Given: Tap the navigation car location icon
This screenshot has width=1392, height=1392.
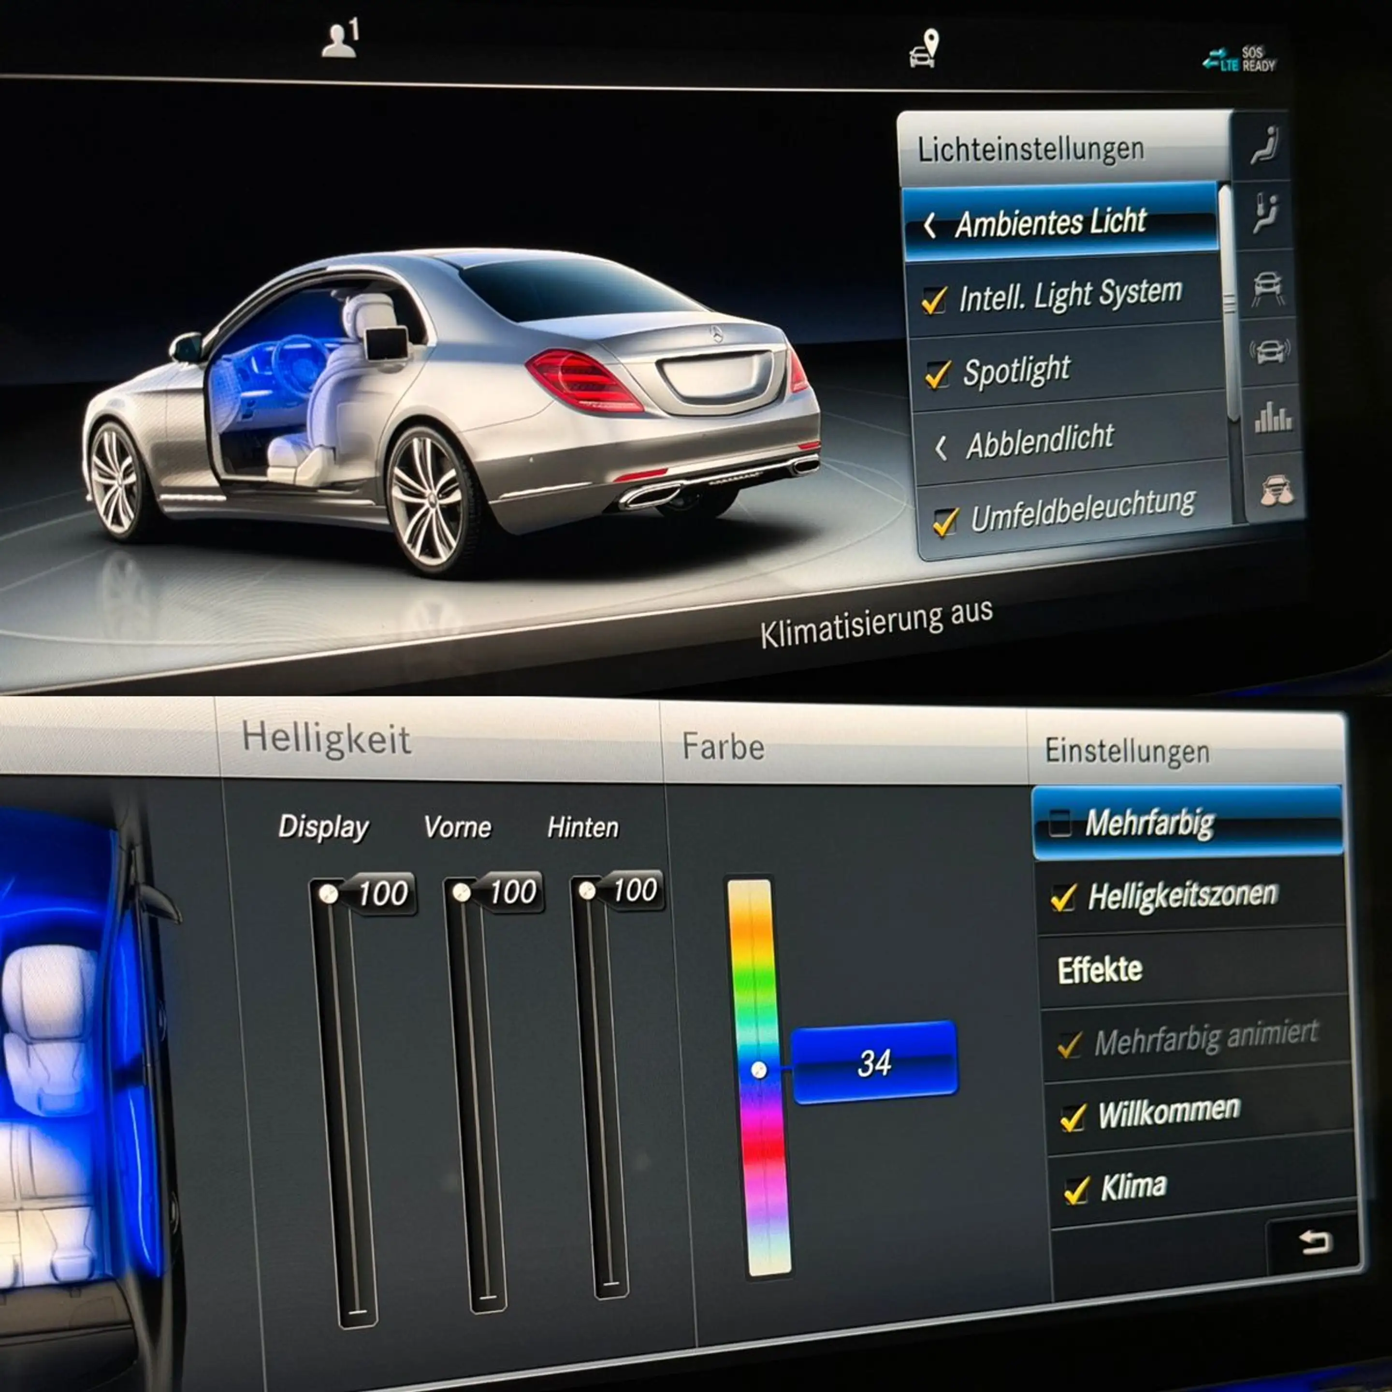Looking at the screenshot, I should tap(925, 48).
